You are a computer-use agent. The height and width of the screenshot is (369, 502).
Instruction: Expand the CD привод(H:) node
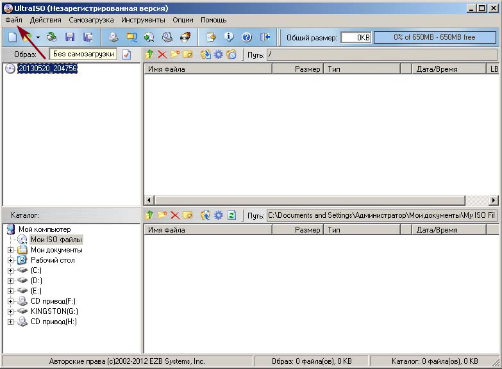tap(10, 322)
